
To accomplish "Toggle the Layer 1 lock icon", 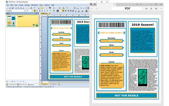I will pos(37,25).
